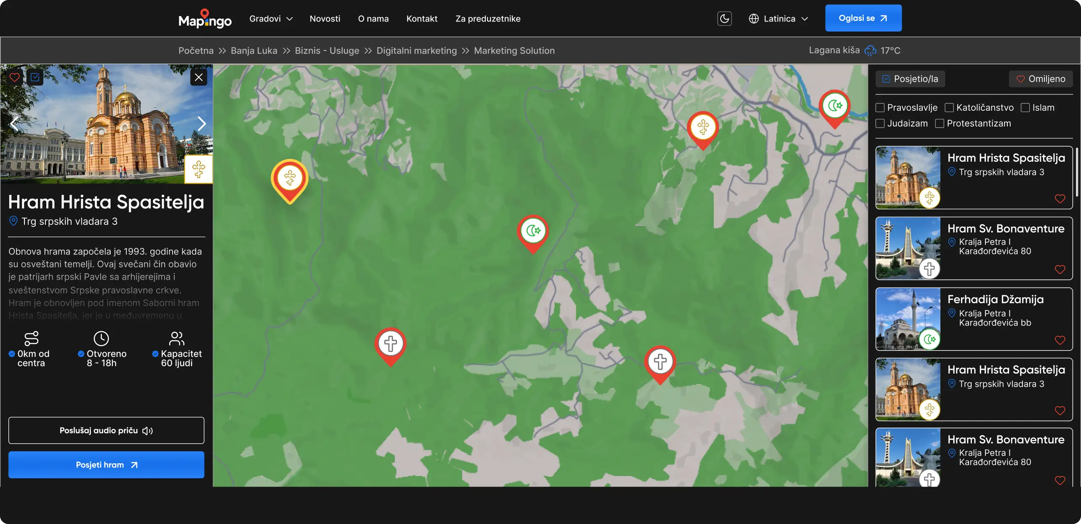1081x524 pixels.
Task: Click the location pin beside Trg srpskih vladara
Action: point(13,221)
